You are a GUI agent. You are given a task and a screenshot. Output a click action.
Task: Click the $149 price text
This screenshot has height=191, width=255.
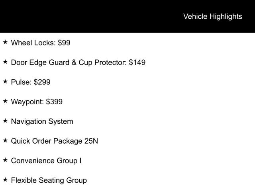(x=137, y=62)
